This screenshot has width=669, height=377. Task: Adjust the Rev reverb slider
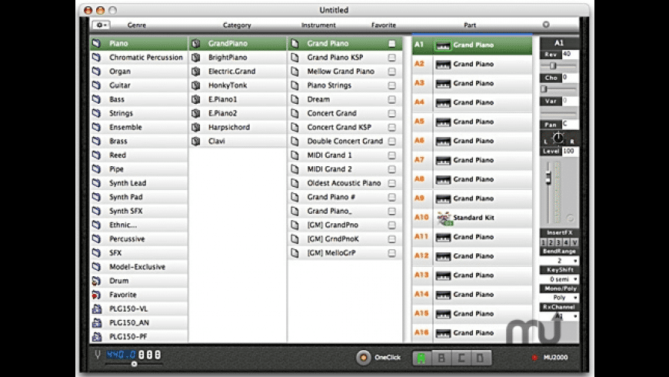(553, 65)
